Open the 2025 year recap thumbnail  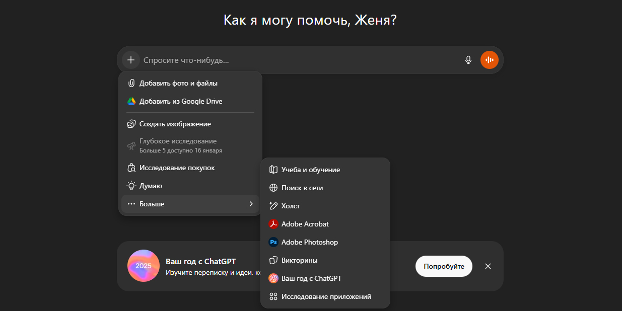(x=144, y=266)
